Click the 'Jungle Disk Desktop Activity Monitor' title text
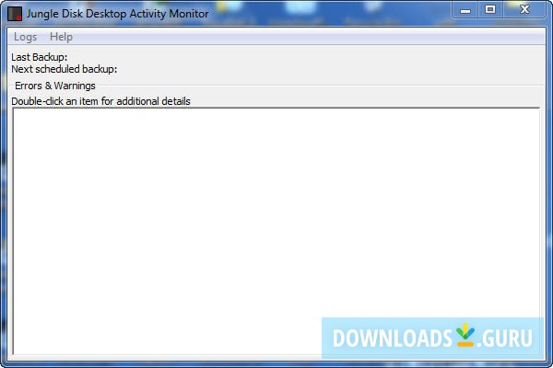 117,14
